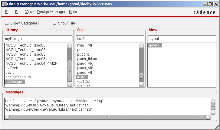Toggle the Show Files checkbox
The image size is (220, 130).
click(55, 23)
